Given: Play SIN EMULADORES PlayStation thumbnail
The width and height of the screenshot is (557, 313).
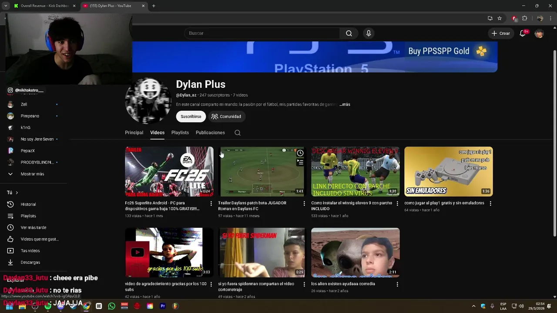Looking at the screenshot, I should pyautogui.click(x=449, y=171).
